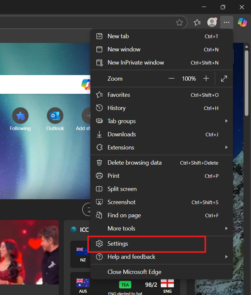
Task: Click the Find on page icon
Action: pos(99,215)
